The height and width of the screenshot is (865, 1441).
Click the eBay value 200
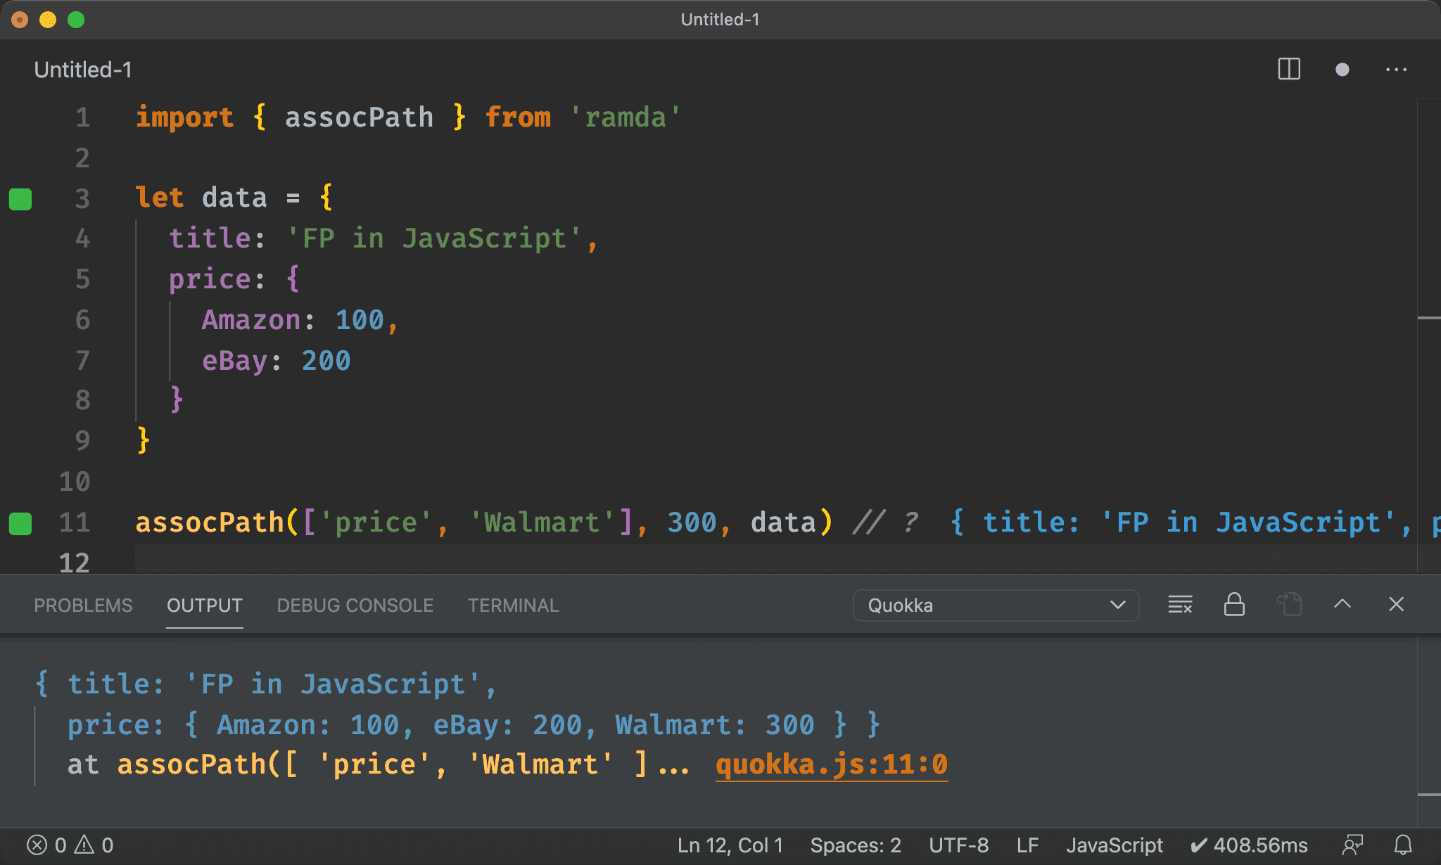click(x=326, y=361)
